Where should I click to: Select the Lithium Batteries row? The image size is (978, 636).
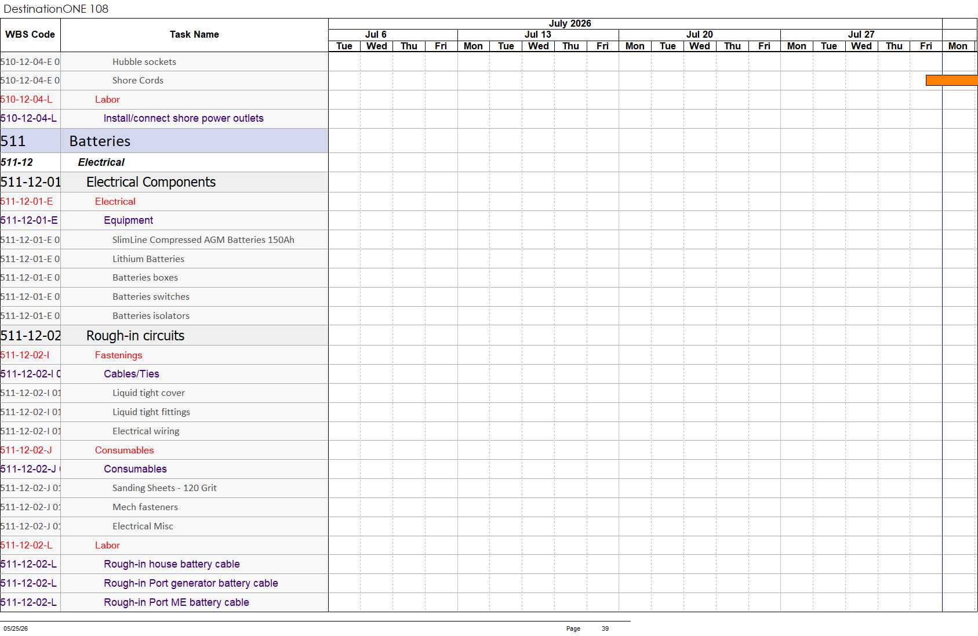point(164,259)
